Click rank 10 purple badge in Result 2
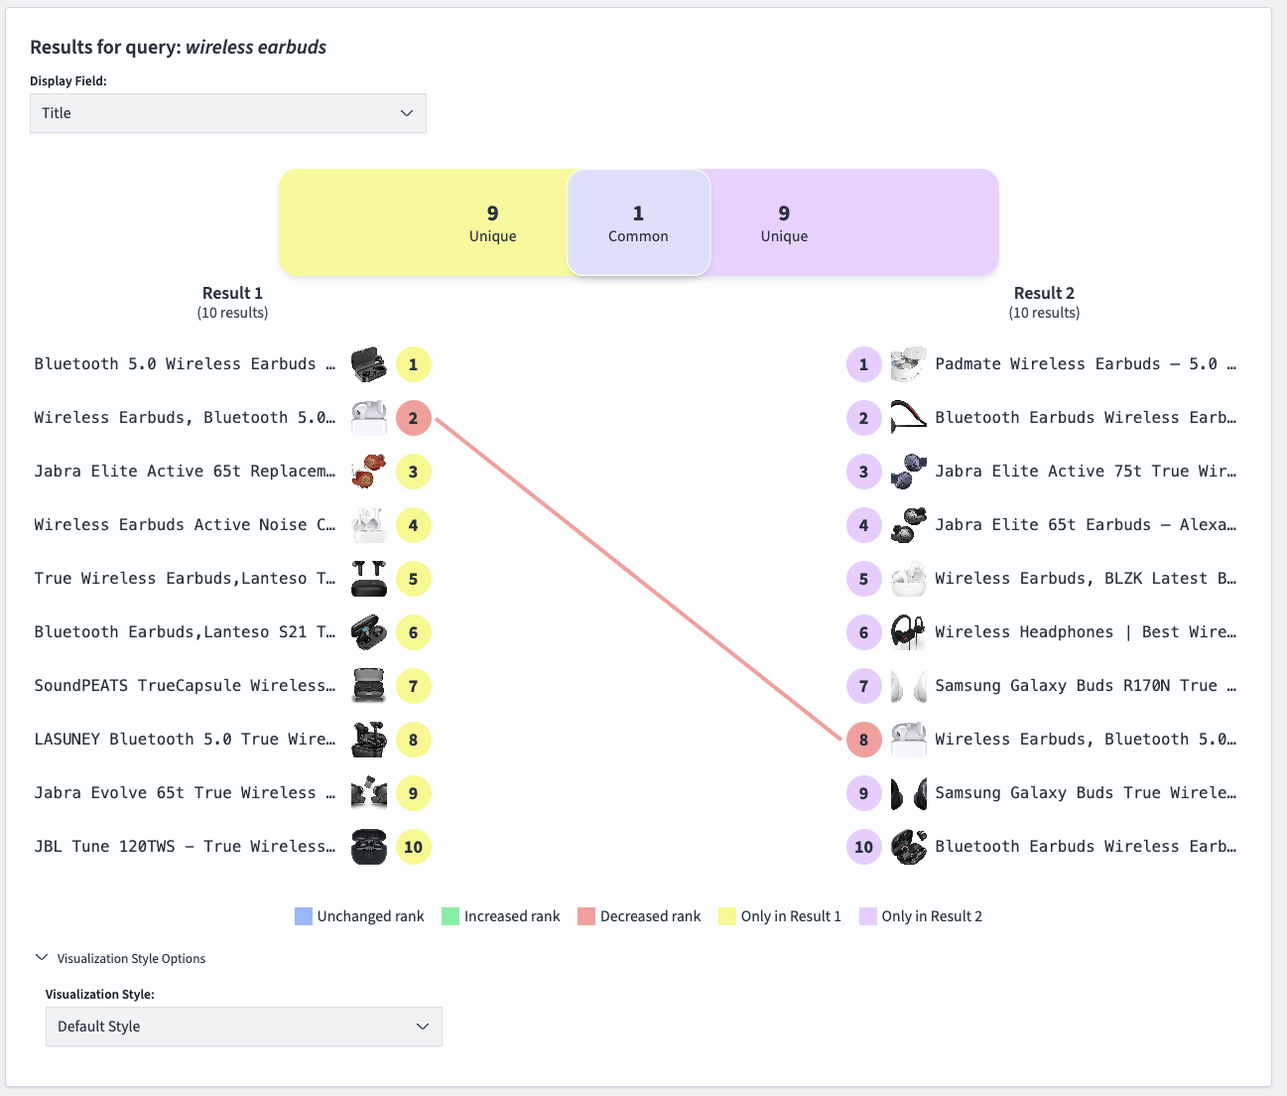The height and width of the screenshot is (1096, 1287). [x=863, y=847]
